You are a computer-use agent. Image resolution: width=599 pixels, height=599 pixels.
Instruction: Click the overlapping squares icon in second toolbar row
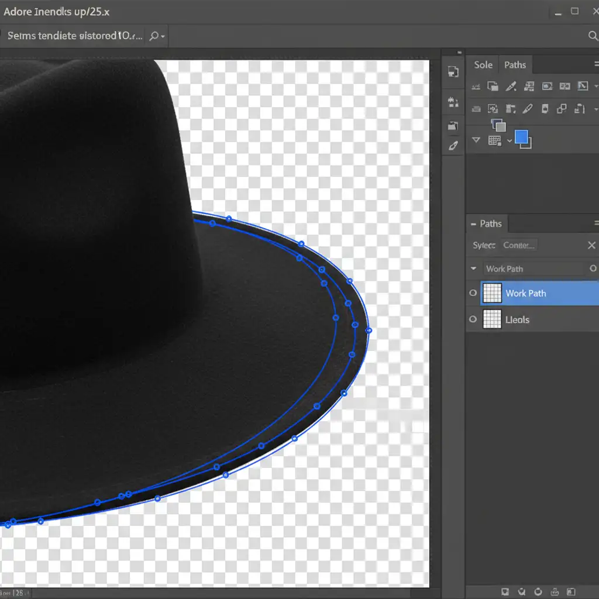click(x=562, y=108)
